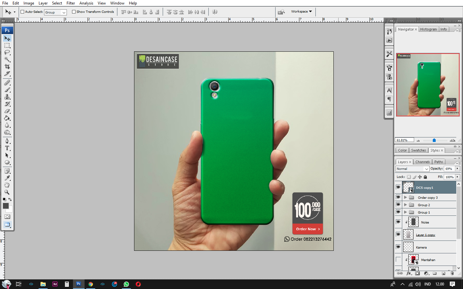Create a new layer in the Layers panel
463x289 pixels.
tap(443, 273)
